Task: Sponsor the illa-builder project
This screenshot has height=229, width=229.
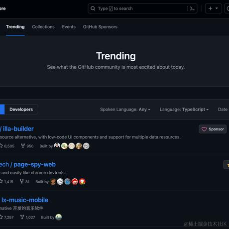Action: coord(213,129)
